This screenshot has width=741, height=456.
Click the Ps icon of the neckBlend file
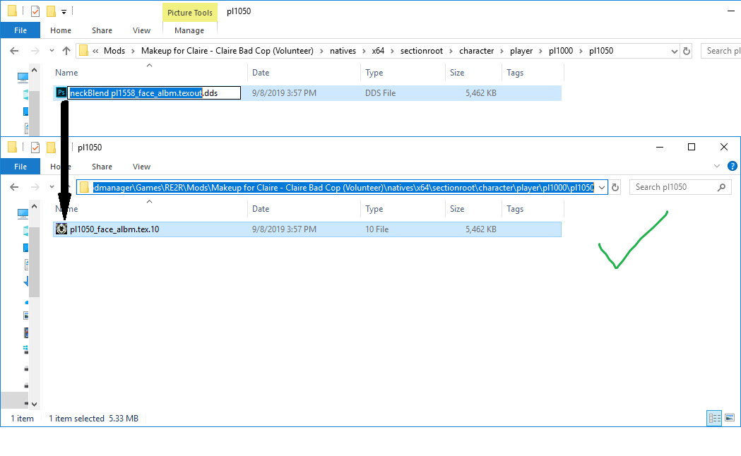pyautogui.click(x=61, y=92)
